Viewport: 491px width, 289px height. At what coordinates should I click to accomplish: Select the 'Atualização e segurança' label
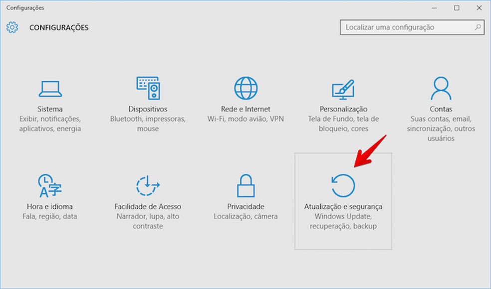pos(343,207)
